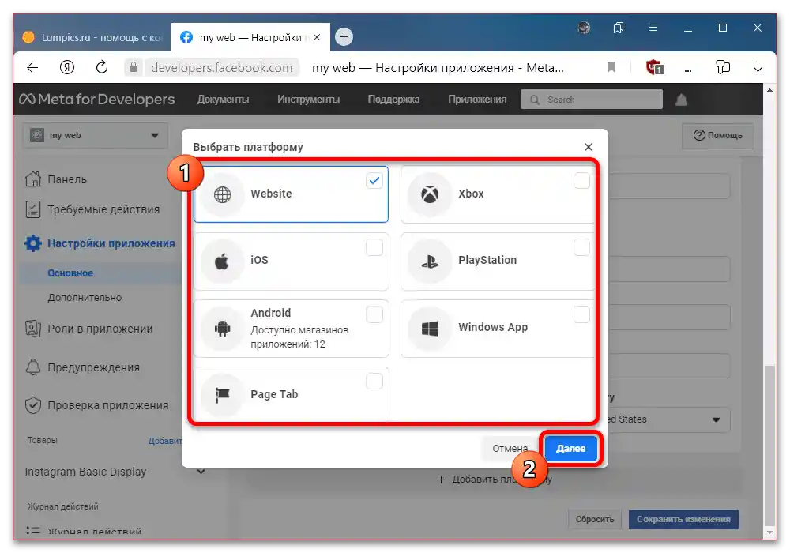Open the Панель sidebar item
The image size is (790, 553).
pyautogui.click(x=67, y=179)
